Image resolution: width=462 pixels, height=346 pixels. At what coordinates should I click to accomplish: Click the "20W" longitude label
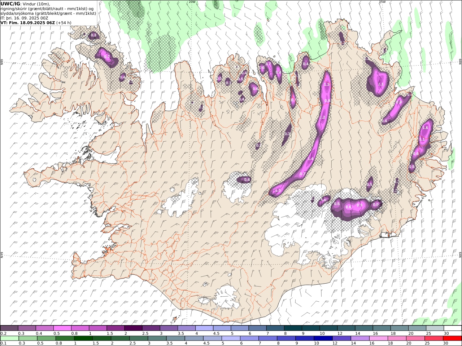[192, 2]
